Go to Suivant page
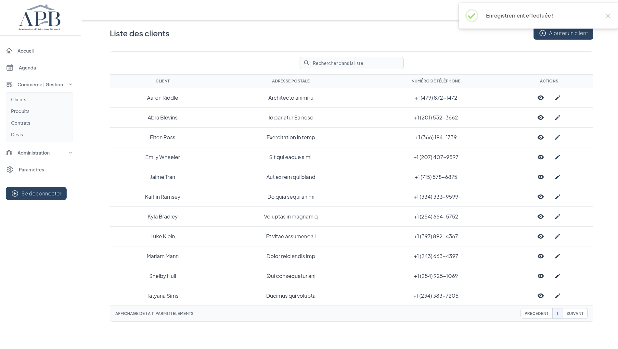618x349 pixels. pyautogui.click(x=575, y=314)
